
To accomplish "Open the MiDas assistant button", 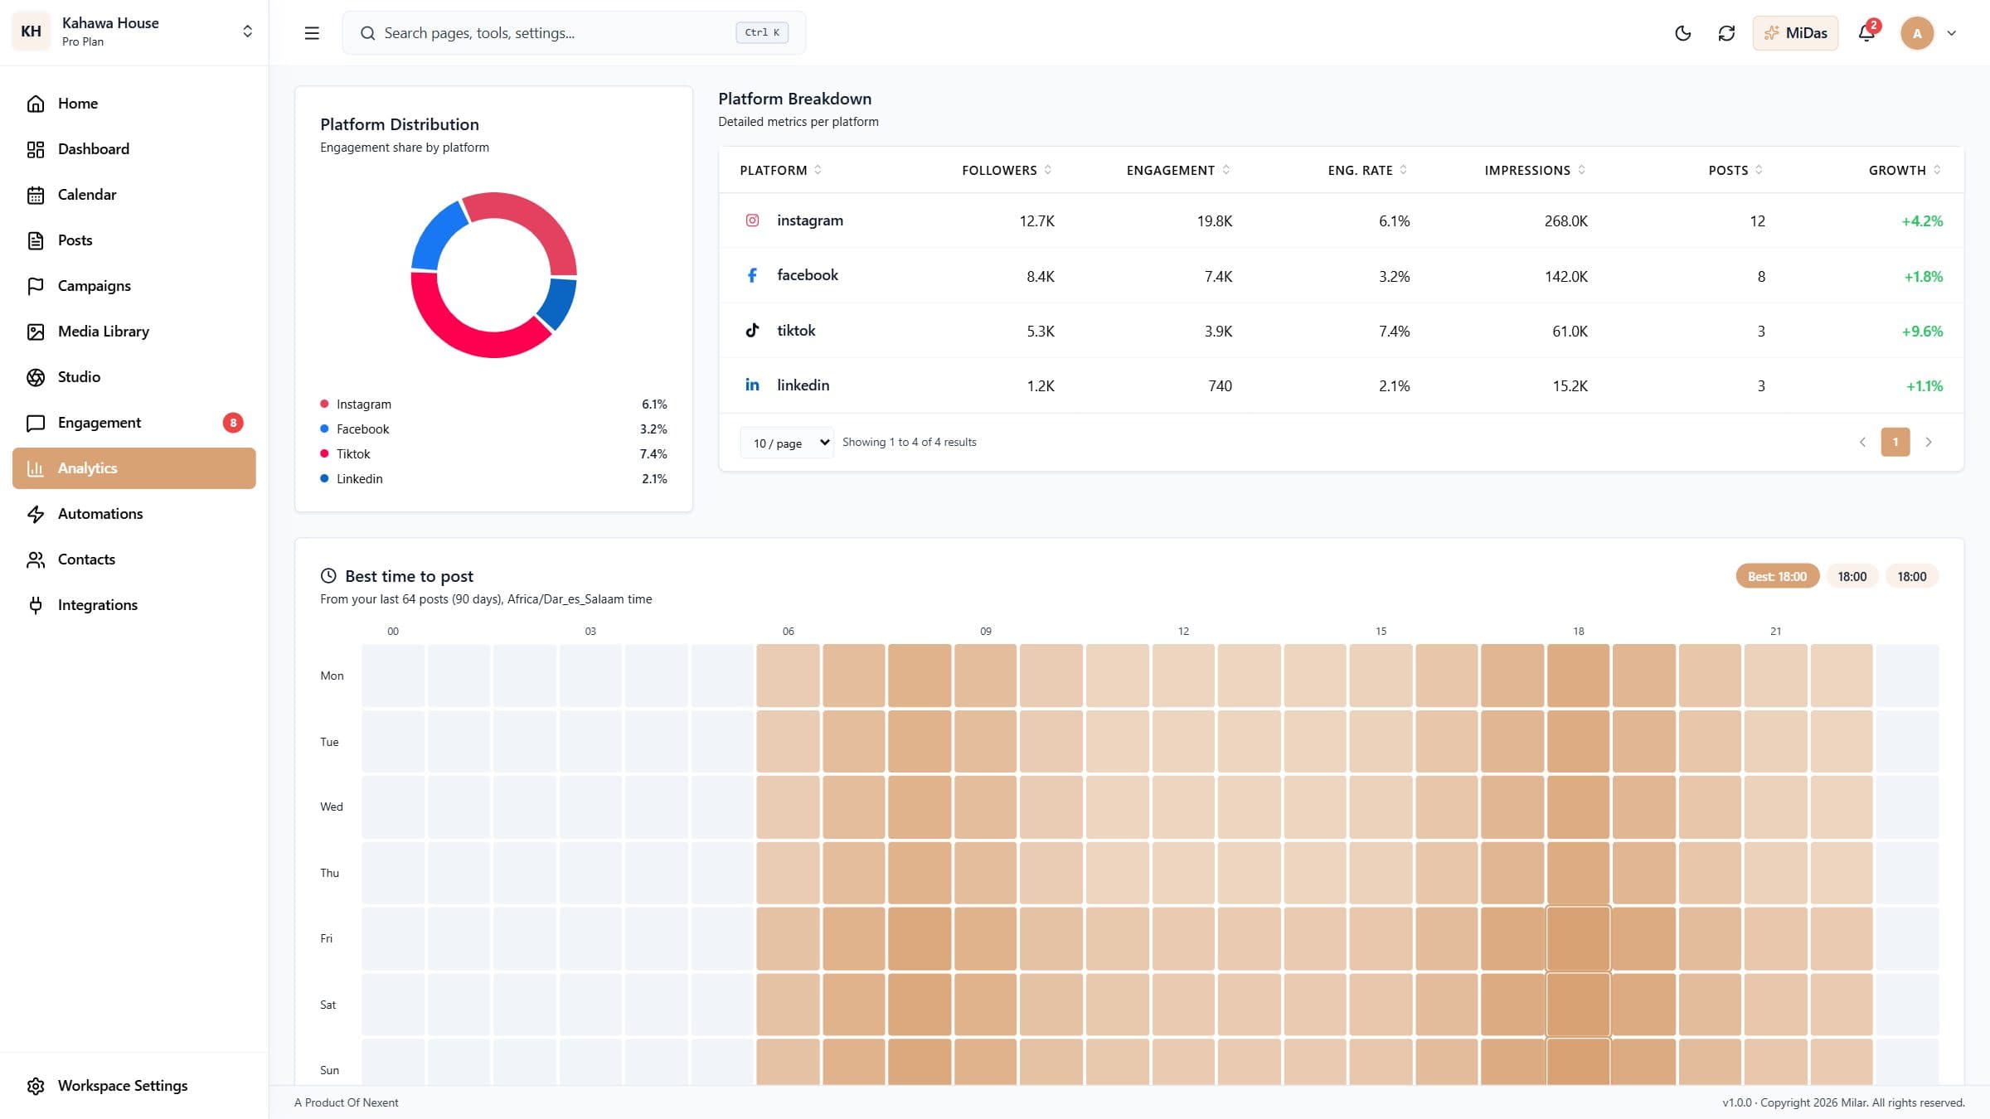I will pyautogui.click(x=1795, y=33).
